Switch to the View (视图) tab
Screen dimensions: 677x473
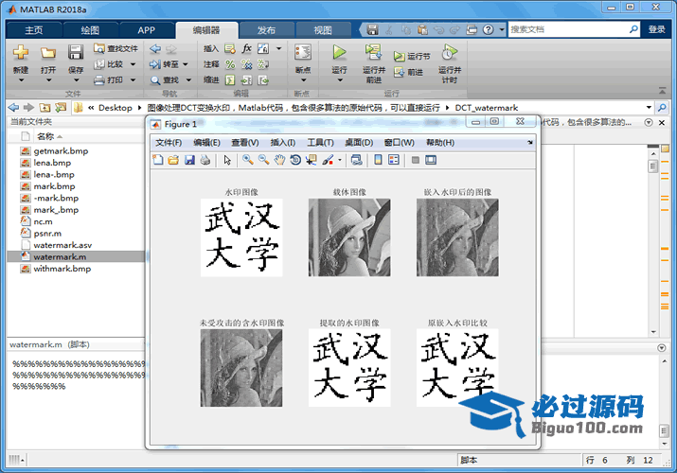pos(323,29)
